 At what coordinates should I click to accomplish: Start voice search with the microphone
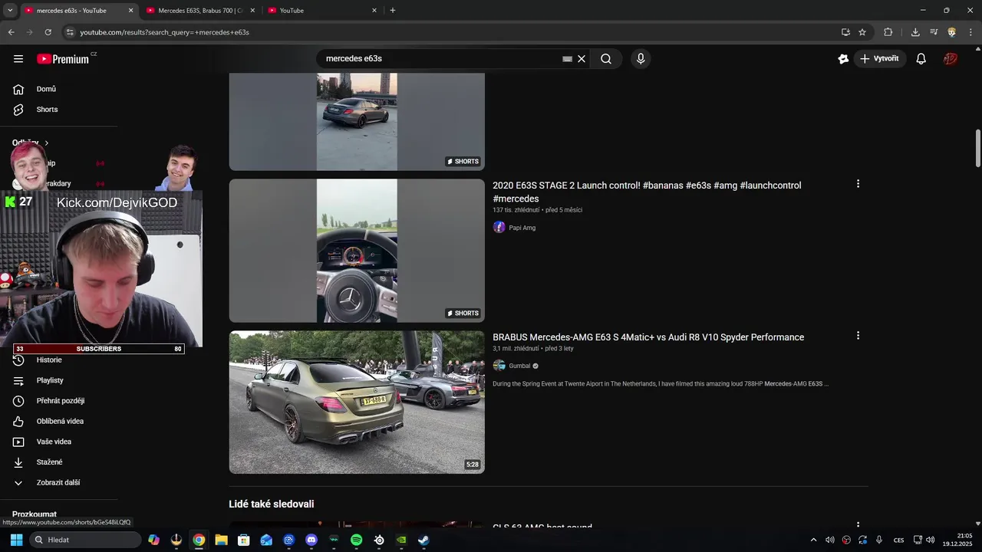point(641,59)
